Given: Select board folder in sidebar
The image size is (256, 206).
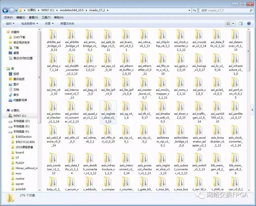Looking at the screenshot, I should 18,152.
